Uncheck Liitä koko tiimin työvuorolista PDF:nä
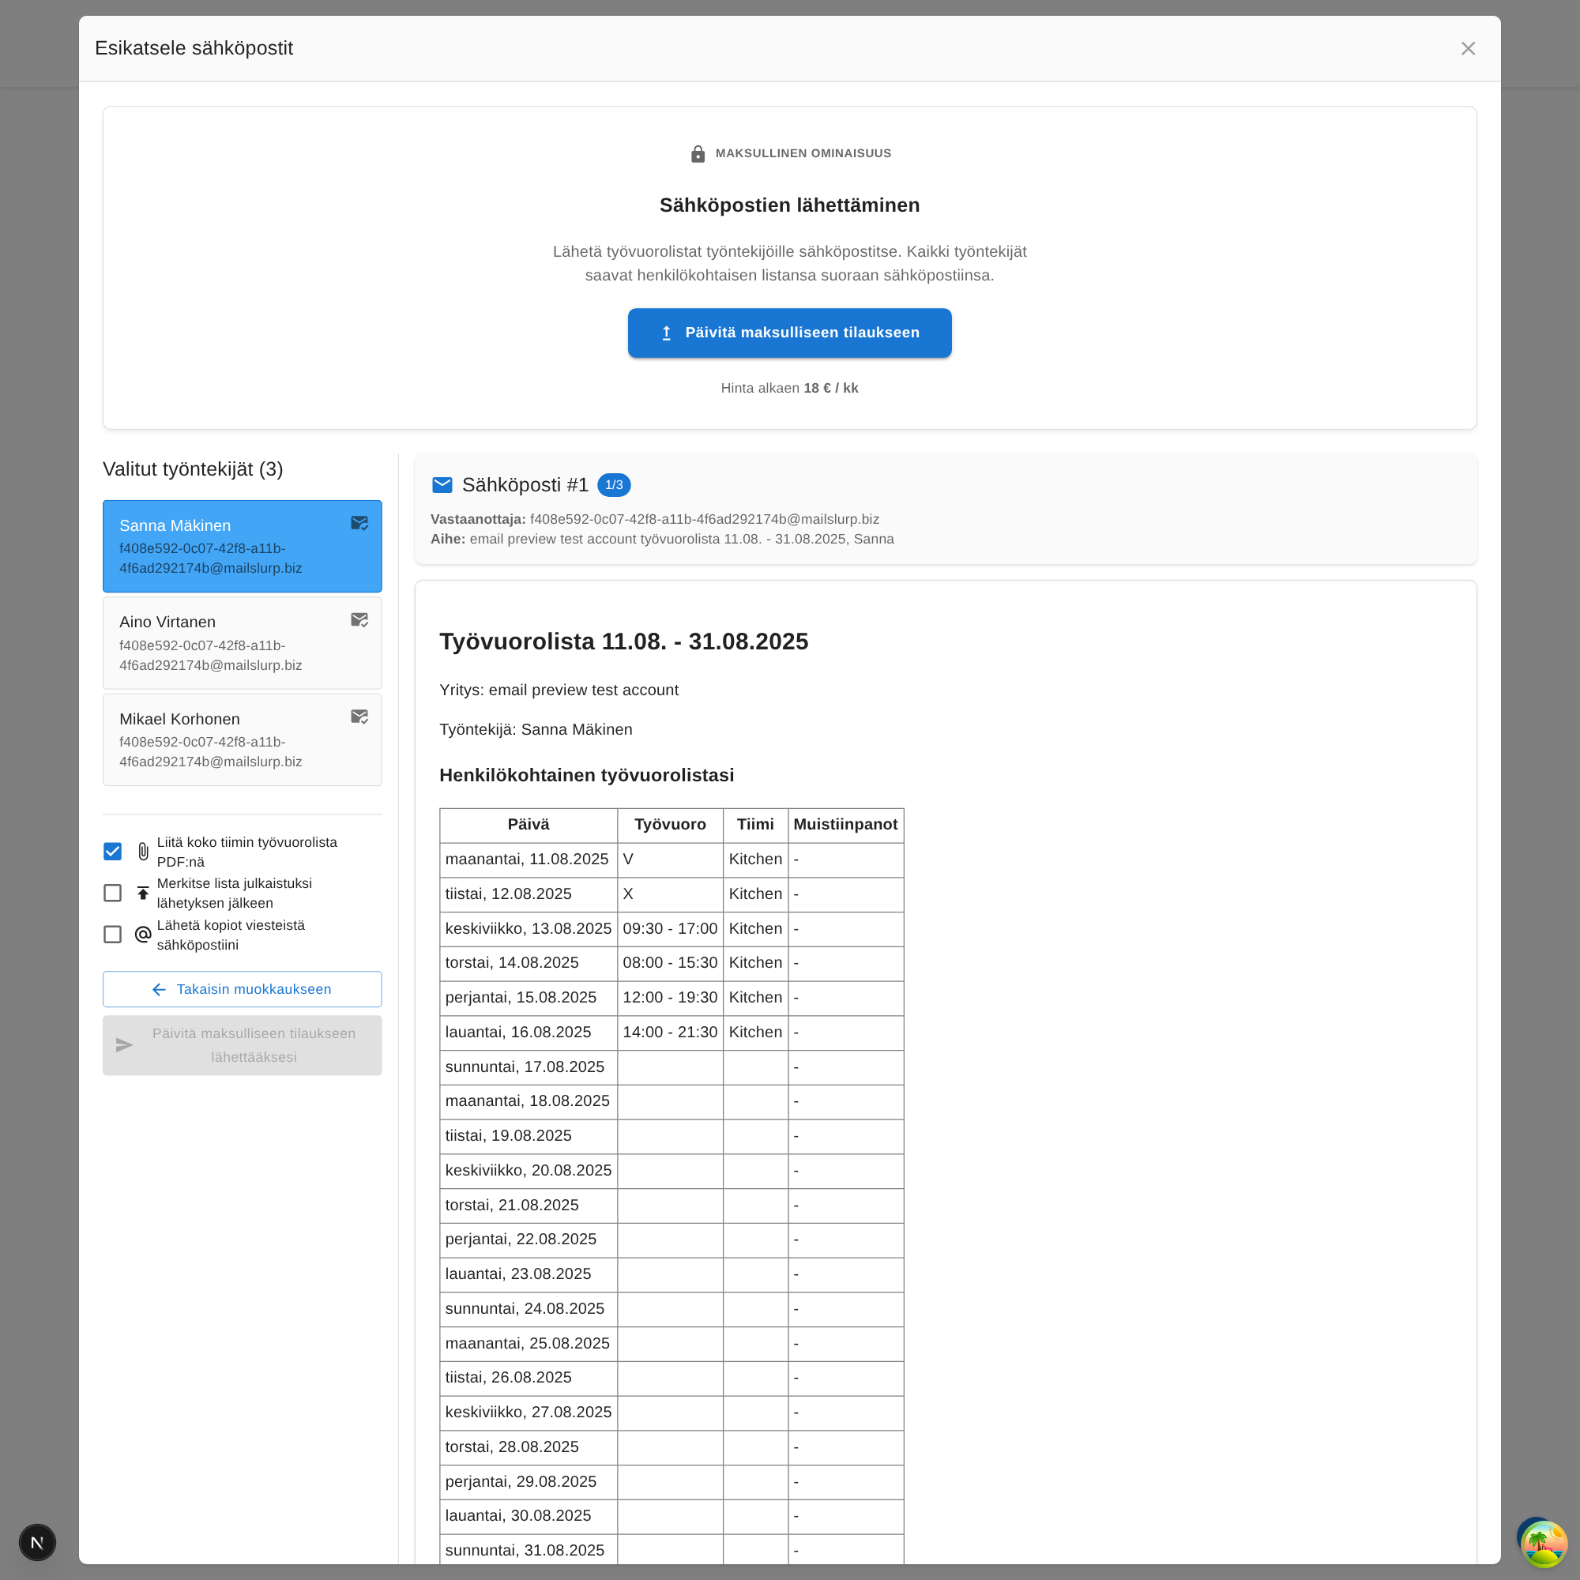This screenshot has width=1580, height=1580. click(x=113, y=852)
